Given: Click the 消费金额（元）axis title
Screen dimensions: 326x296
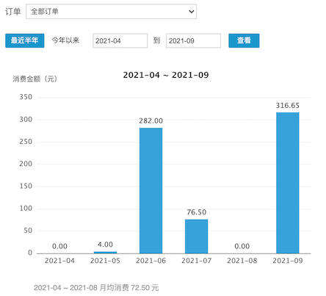Looking at the screenshot, I should pos(35,79).
